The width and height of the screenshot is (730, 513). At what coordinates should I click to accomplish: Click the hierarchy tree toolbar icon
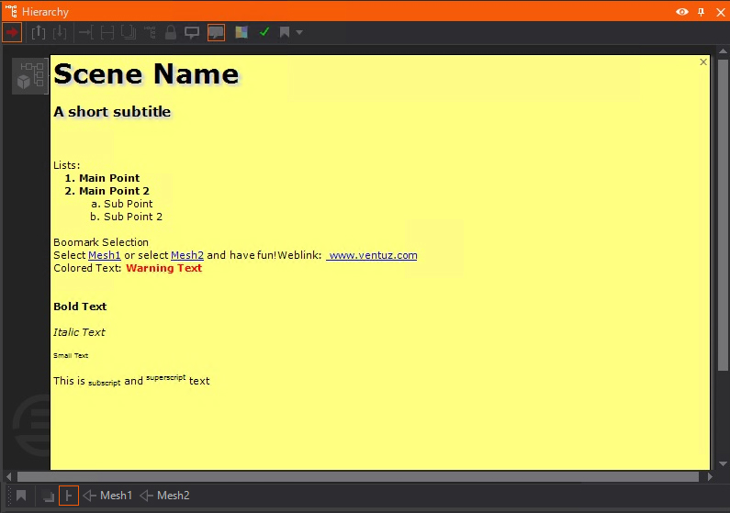tap(150, 33)
